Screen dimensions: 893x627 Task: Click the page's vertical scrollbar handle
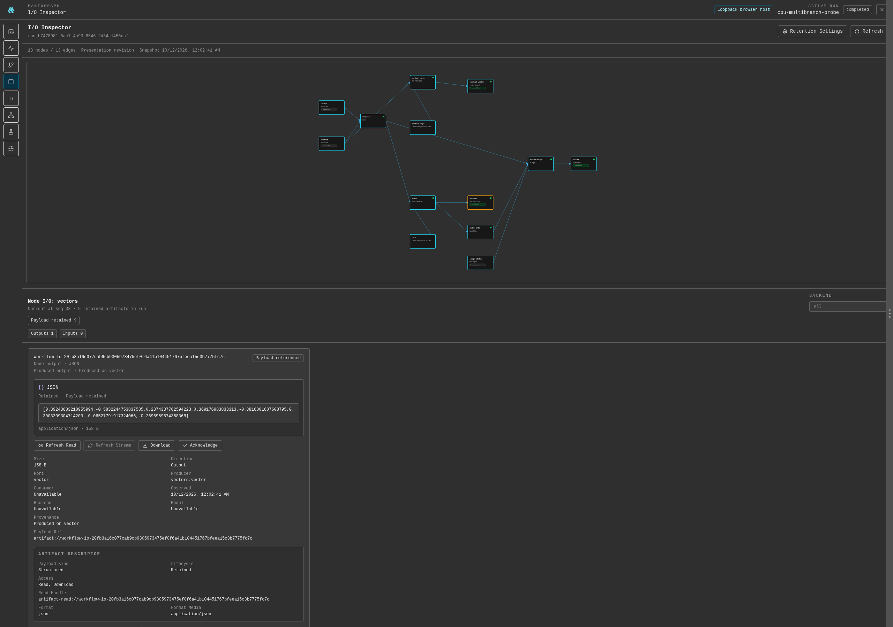point(890,313)
